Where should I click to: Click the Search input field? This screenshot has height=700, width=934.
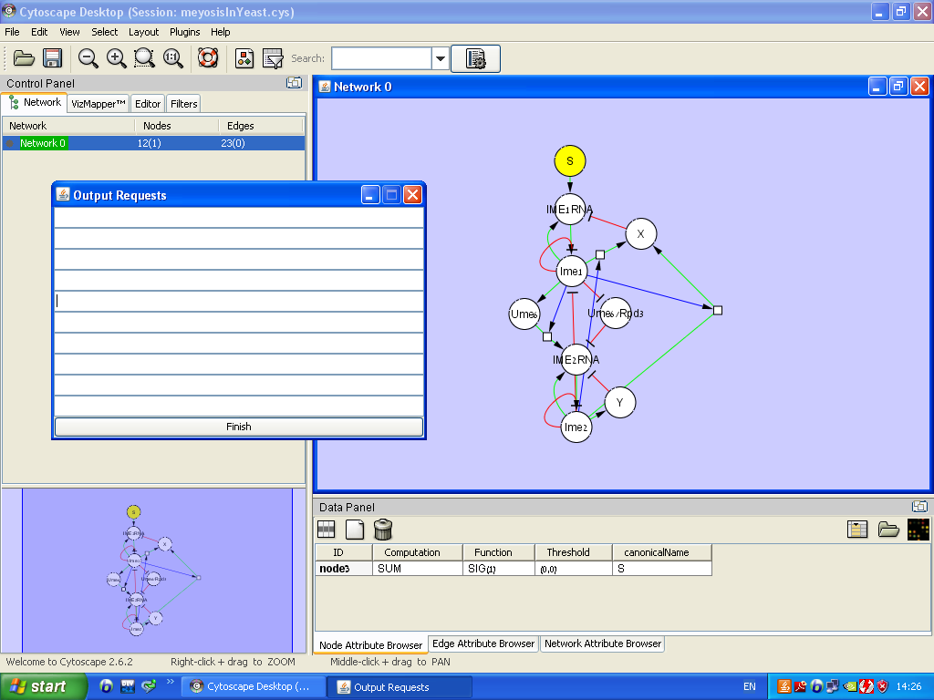[x=381, y=58]
